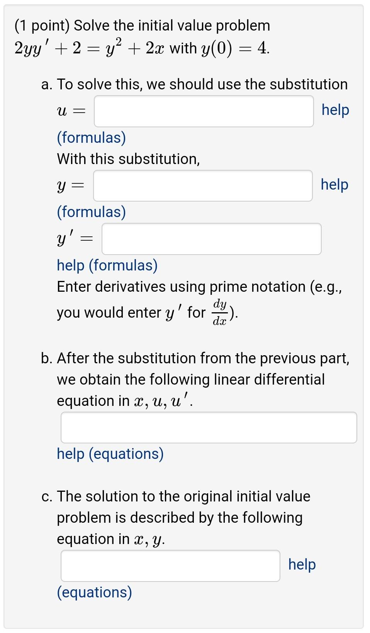The image size is (370, 633).
Task: Open the help link beside the y field
Action: coord(335,185)
